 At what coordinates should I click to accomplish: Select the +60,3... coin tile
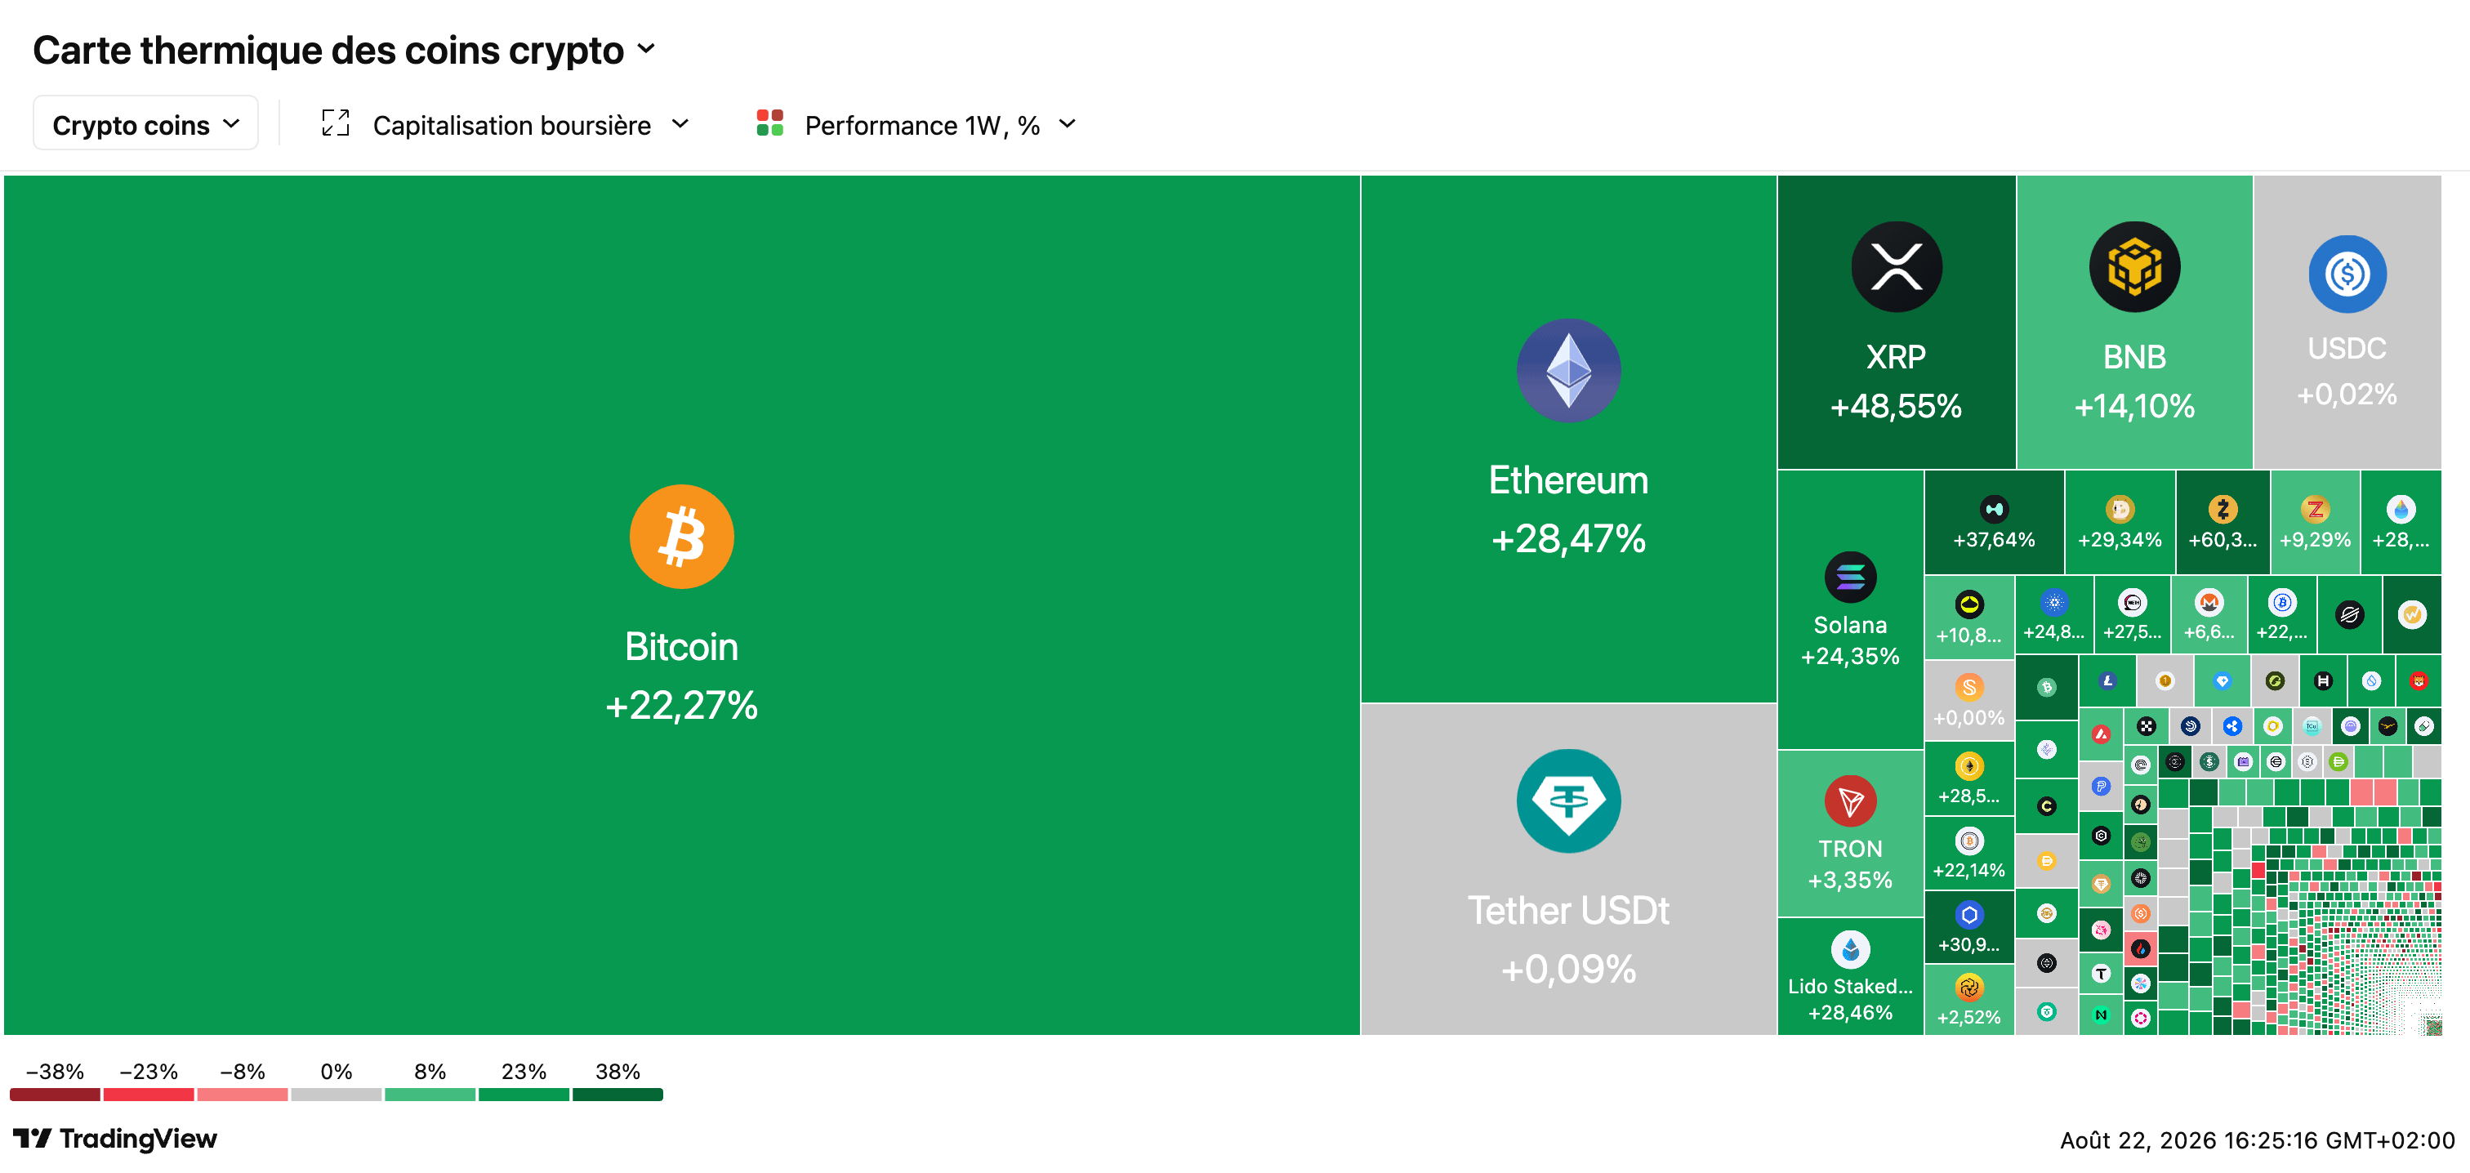(2222, 523)
